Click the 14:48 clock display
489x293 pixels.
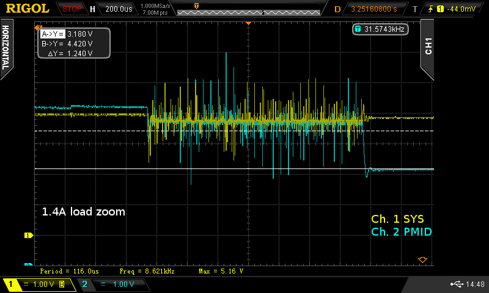[x=475, y=284]
